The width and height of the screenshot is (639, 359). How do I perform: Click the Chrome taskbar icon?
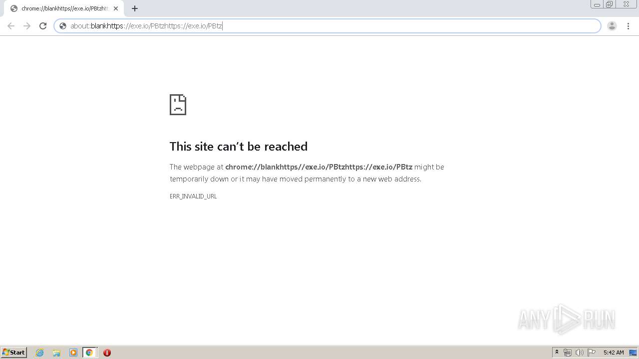(89, 353)
